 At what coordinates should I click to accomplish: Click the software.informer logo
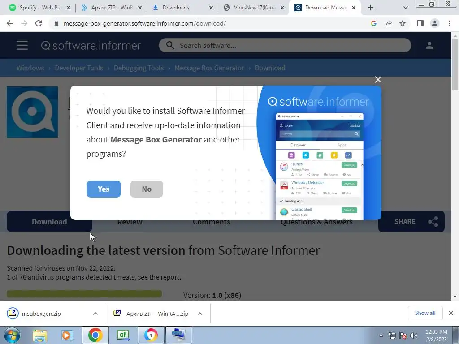91,46
